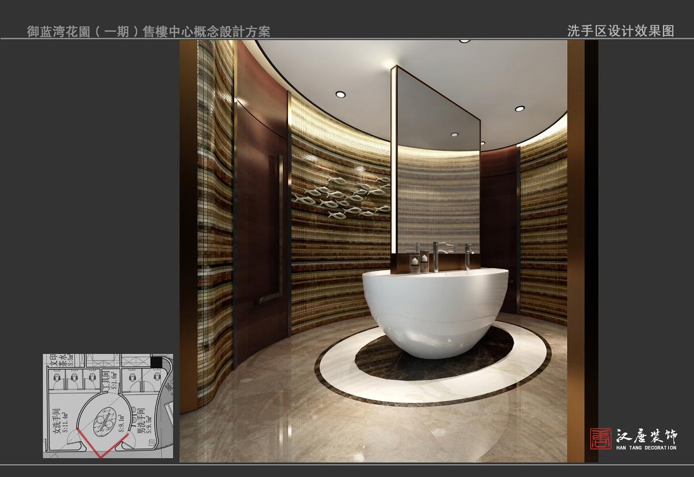Open the floor plan thumbnail
694x477 pixels.
(108, 405)
